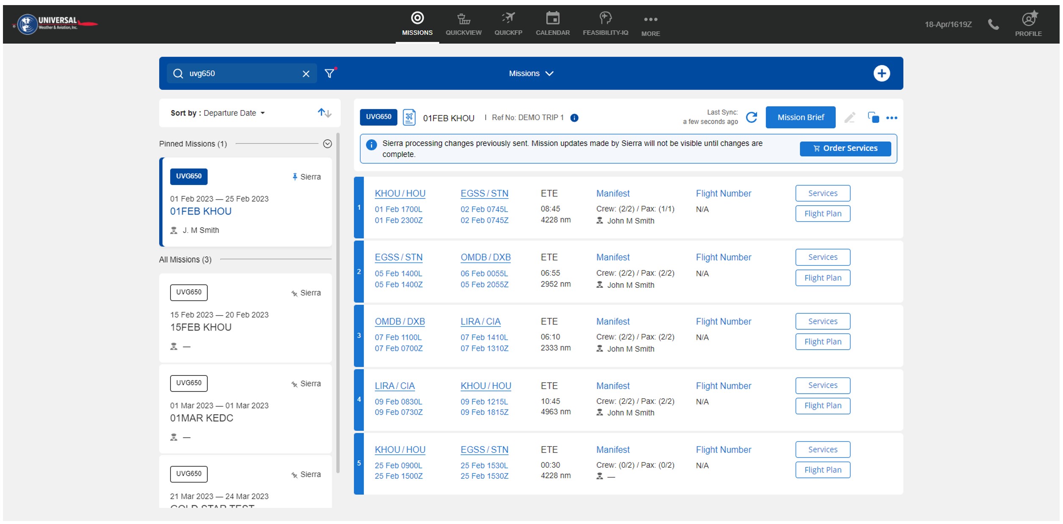The width and height of the screenshot is (1063, 524).
Task: Click the 18-Apr/1619Z date display
Action: point(948,25)
